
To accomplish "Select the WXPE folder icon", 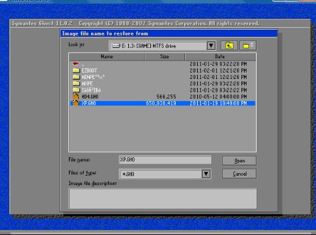I will (76, 83).
